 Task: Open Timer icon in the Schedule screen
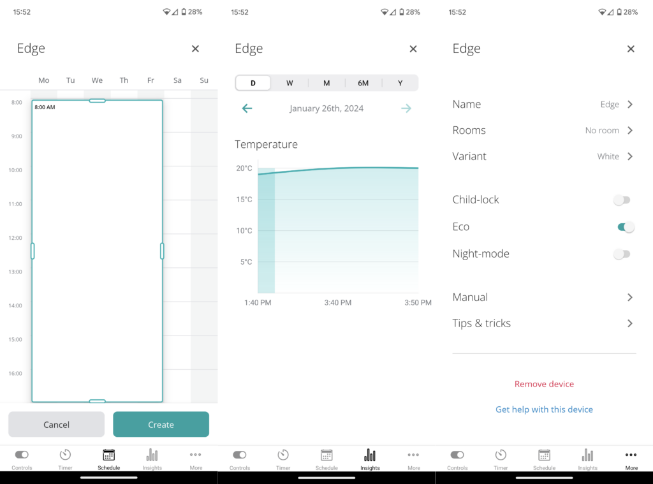[65, 455]
